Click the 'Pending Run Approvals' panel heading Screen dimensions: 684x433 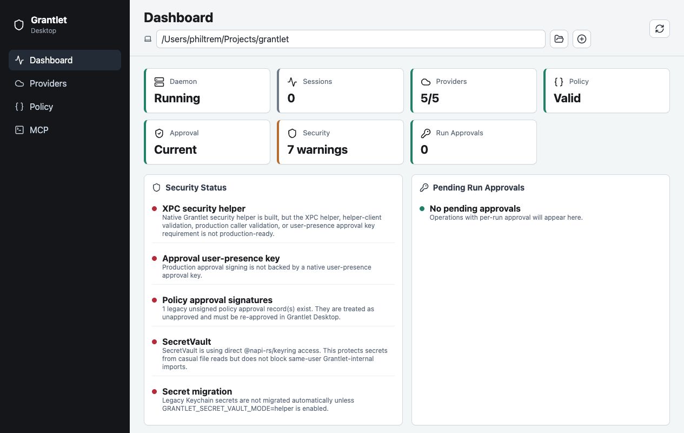[x=479, y=188]
